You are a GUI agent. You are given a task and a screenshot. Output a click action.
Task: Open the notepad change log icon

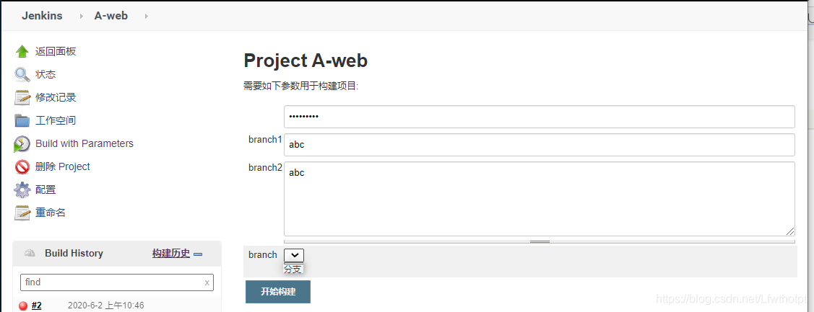22,97
